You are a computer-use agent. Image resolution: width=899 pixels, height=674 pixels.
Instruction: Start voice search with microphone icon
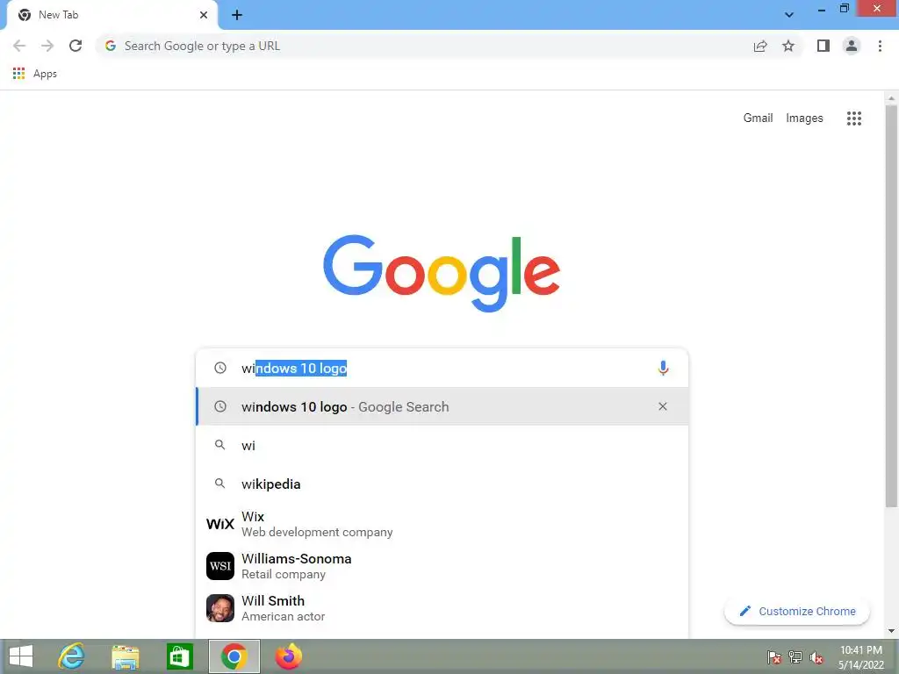point(663,368)
